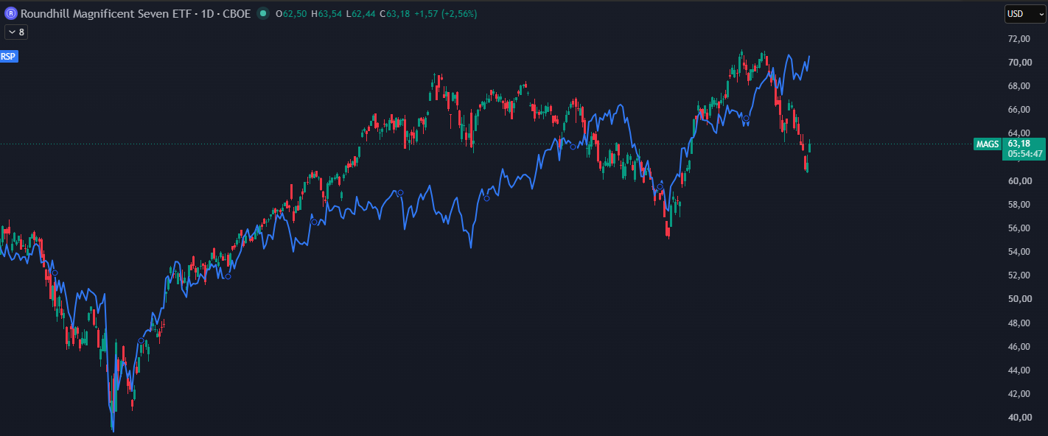
Task: Click the 44,00 price axis label
Action: (1019, 370)
